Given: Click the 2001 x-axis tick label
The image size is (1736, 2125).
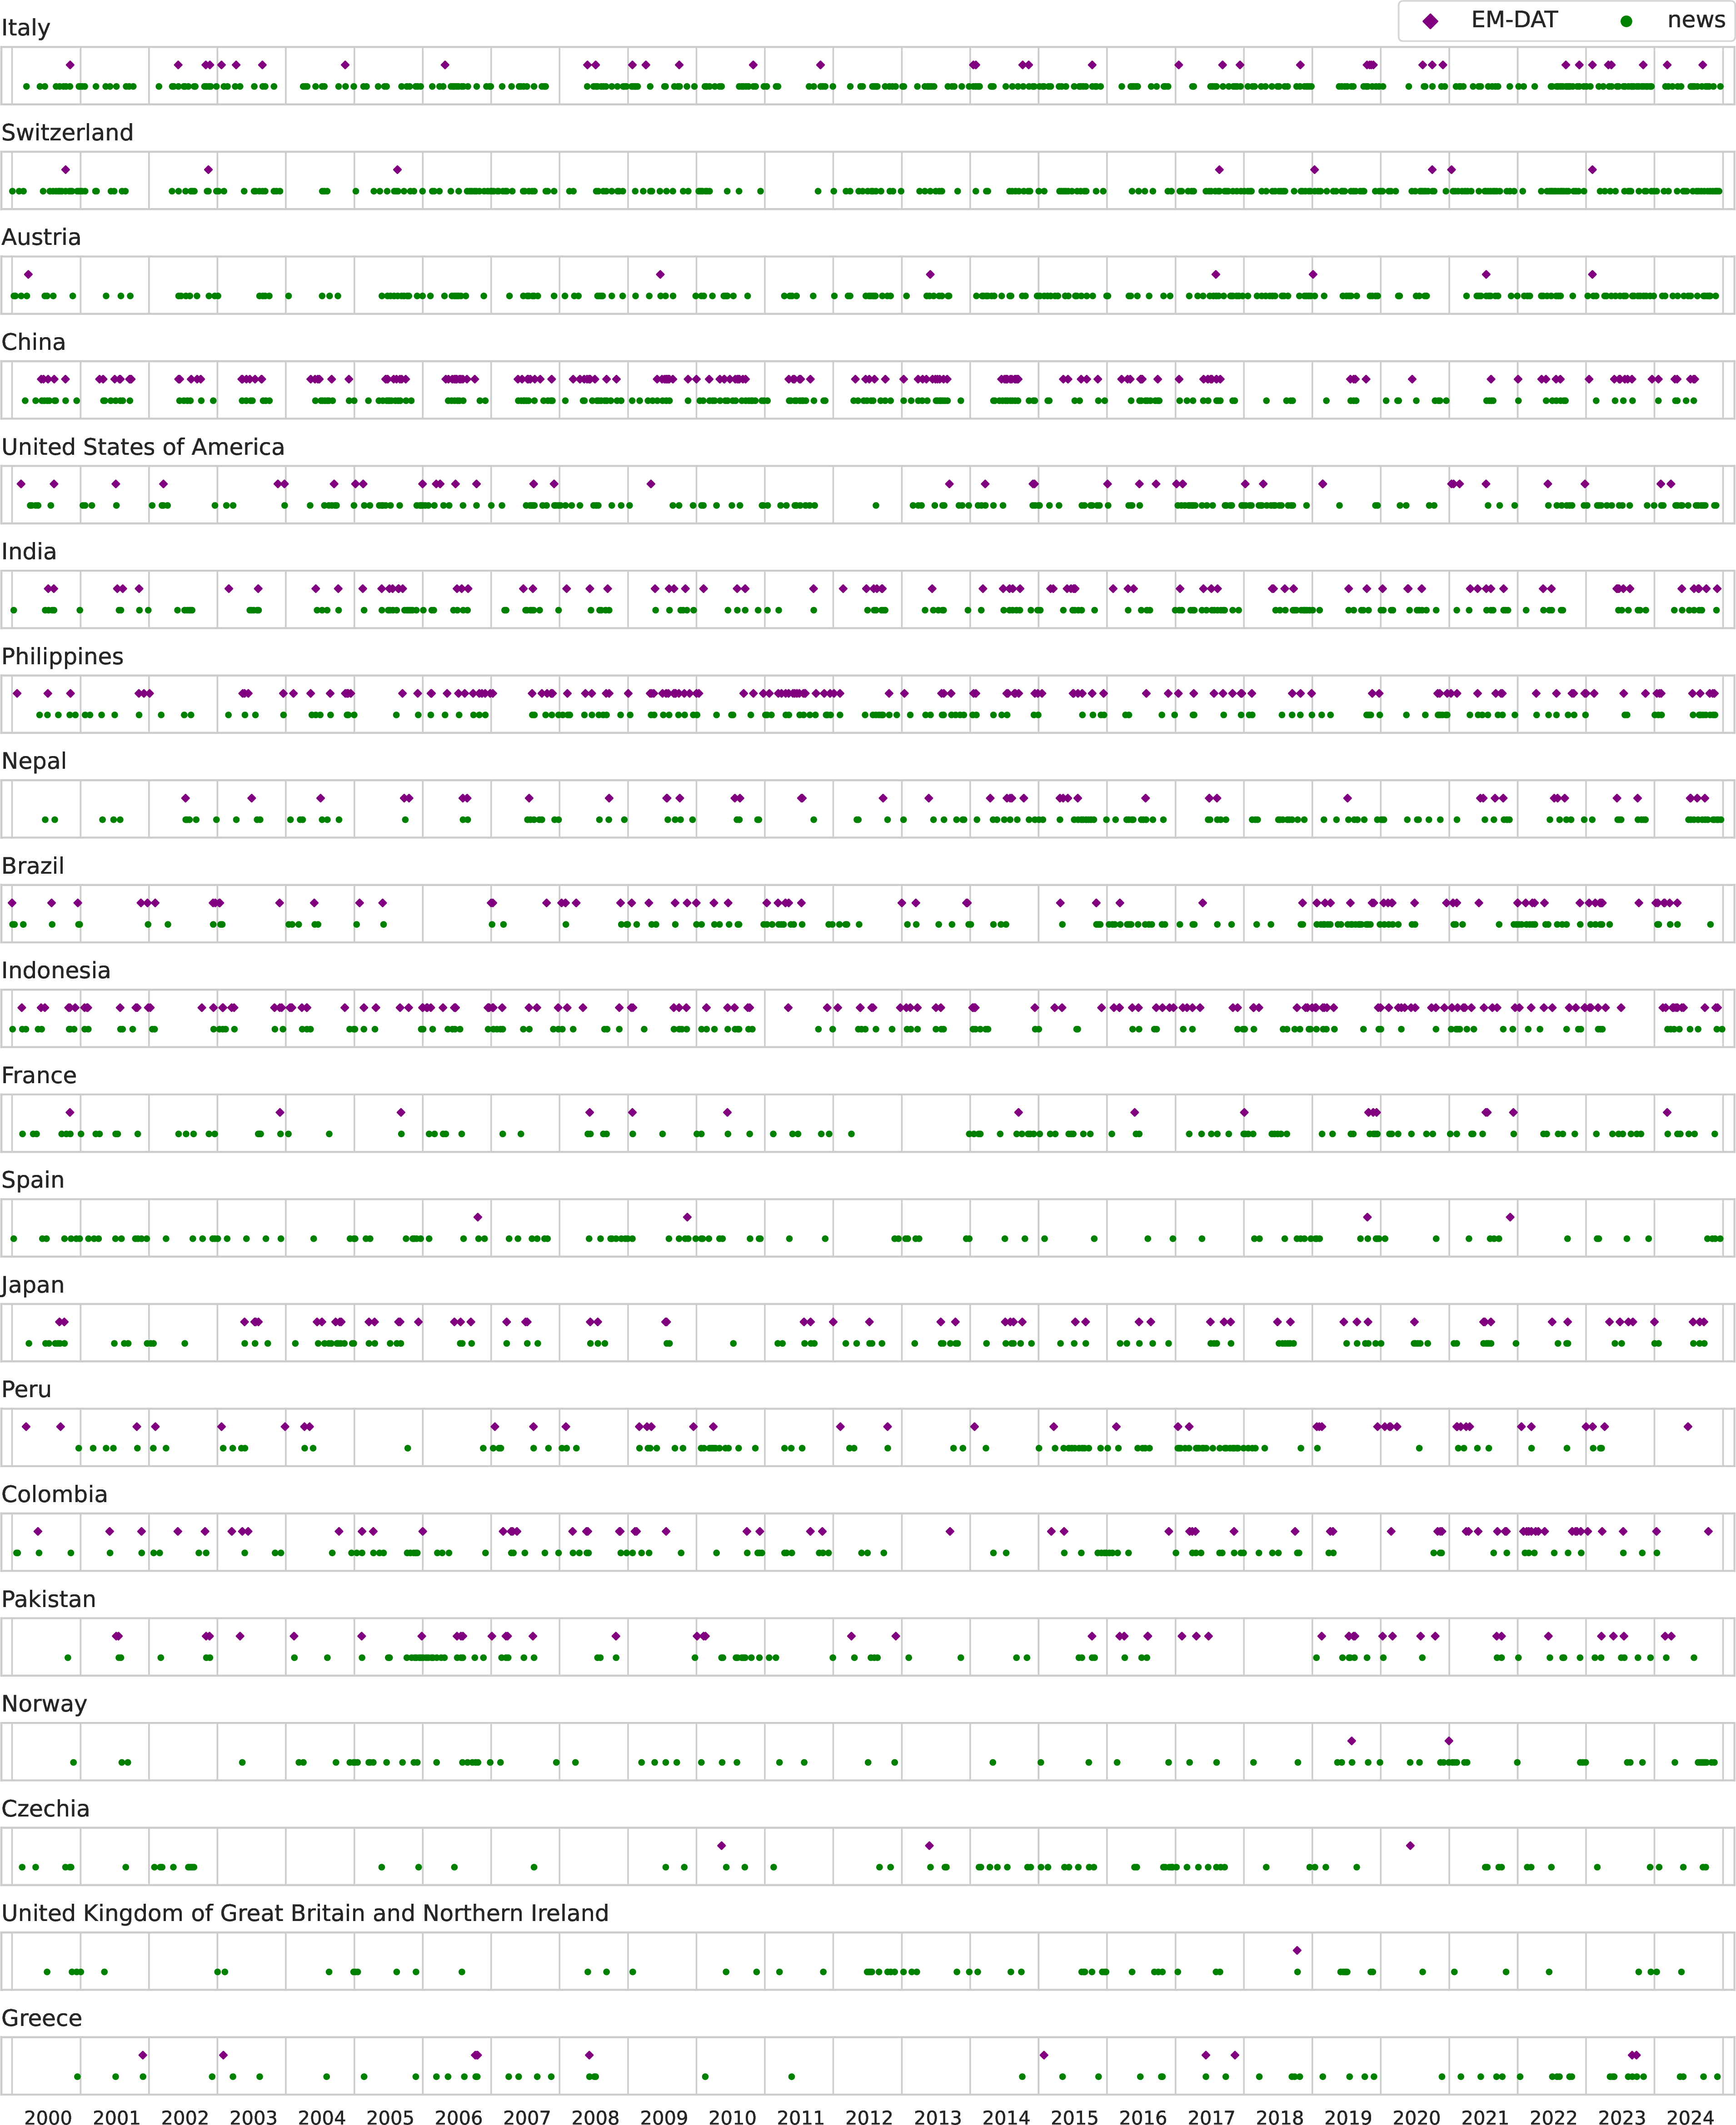Looking at the screenshot, I should point(117,2117).
